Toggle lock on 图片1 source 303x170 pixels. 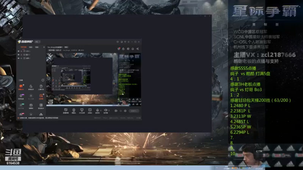click(x=21, y=55)
